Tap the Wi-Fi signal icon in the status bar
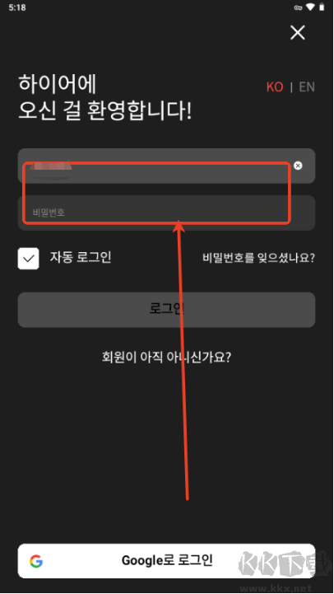 pos(310,7)
